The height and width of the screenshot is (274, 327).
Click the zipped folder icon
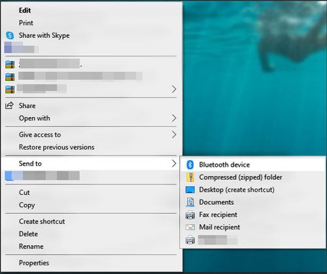click(190, 177)
